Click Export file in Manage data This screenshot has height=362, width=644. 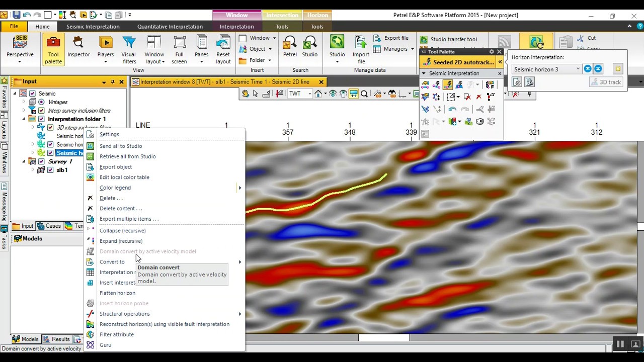(391, 38)
